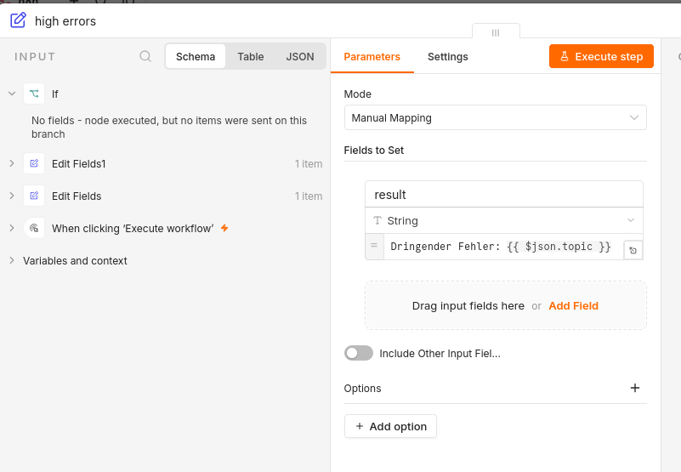Expand Variables and context section
Screen dimensions: 681x472
12,260
